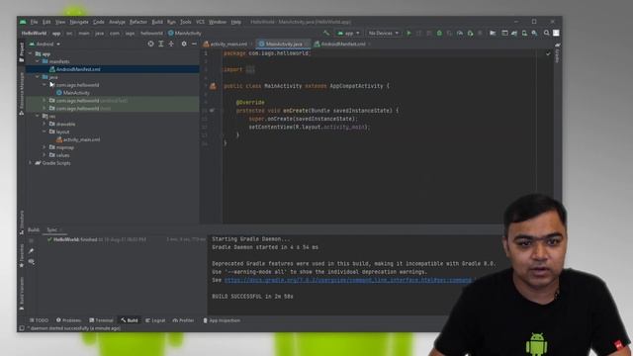Click the Attach Debugger to Android Process icon
The width and height of the screenshot is (633, 356).
[470, 33]
